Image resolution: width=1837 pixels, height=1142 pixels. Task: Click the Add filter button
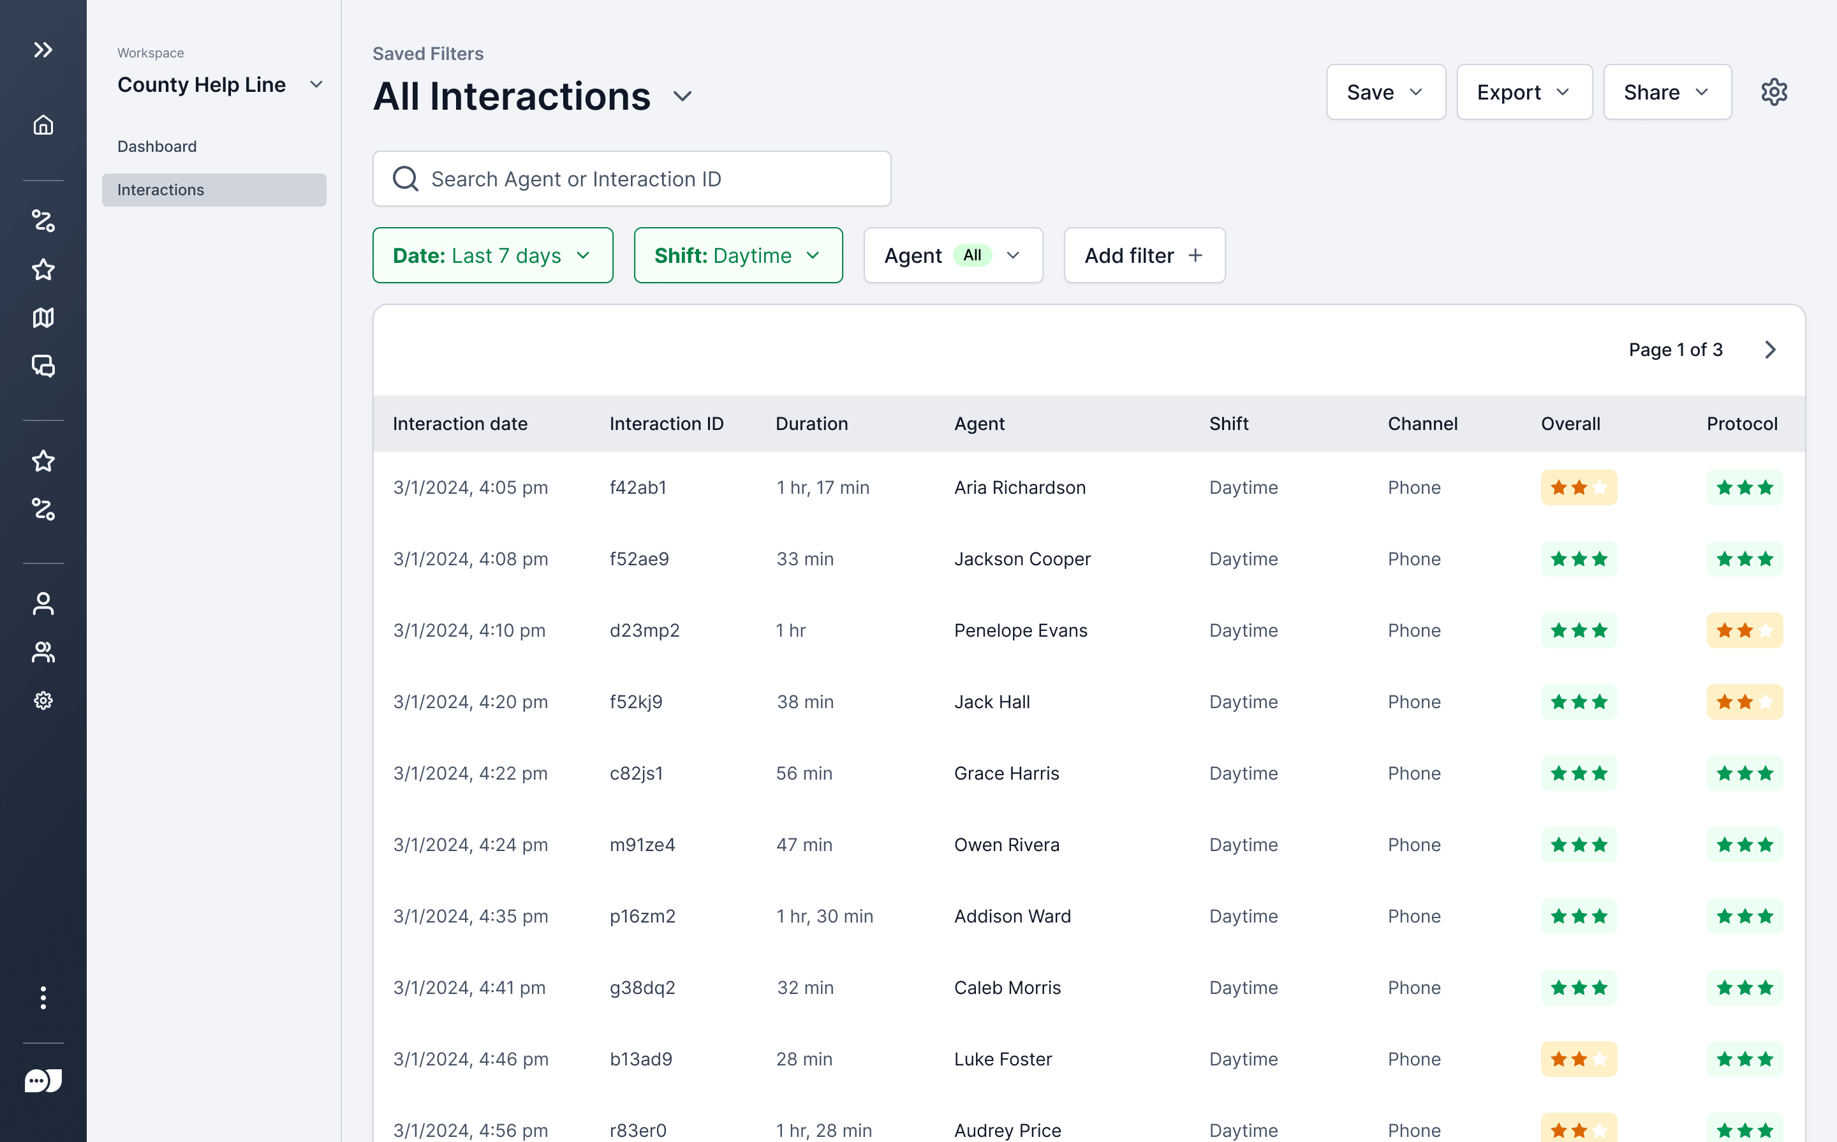pos(1143,255)
